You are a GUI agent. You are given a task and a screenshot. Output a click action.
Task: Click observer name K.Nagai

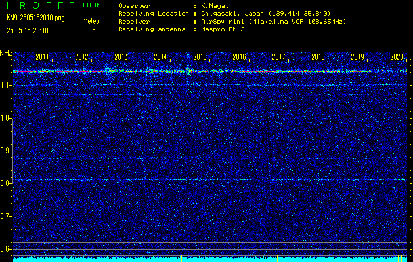pyautogui.click(x=213, y=6)
